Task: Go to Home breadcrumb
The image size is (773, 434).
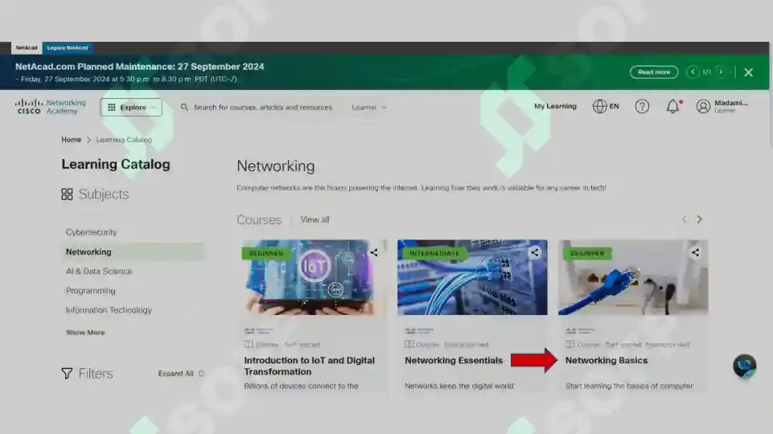Action: [x=71, y=139]
